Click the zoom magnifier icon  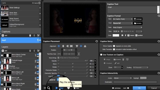(49, 88)
